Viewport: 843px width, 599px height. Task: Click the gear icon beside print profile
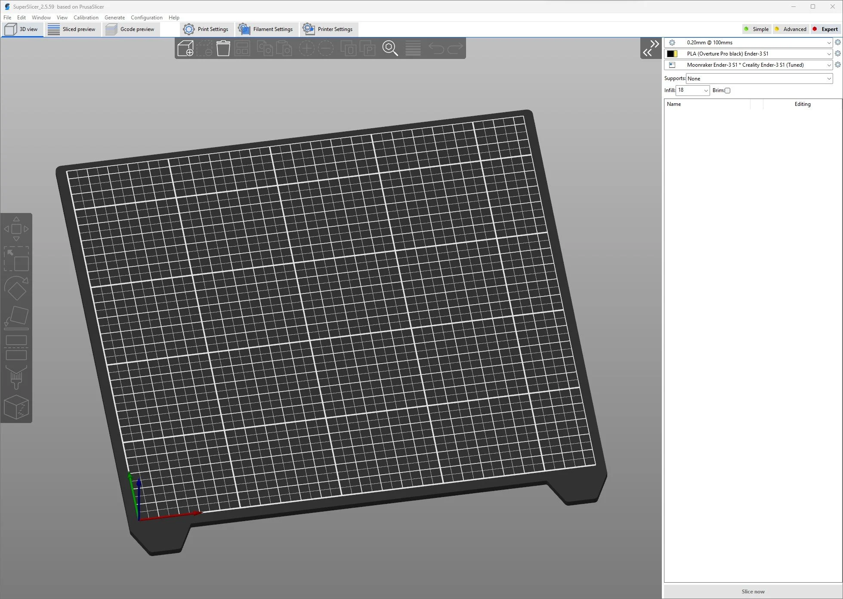pos(838,42)
